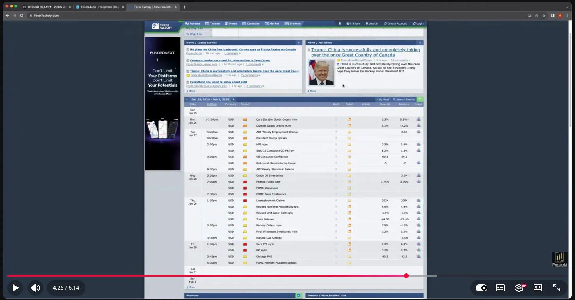This screenshot has height=300, width=575.
Task: Play the video
Action: 15,288
